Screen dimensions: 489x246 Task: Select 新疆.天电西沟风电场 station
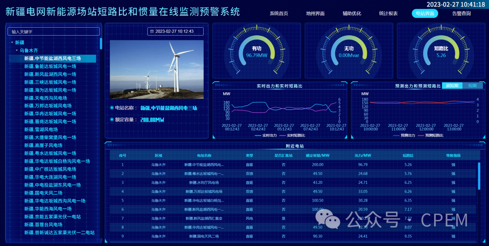coord(45,98)
